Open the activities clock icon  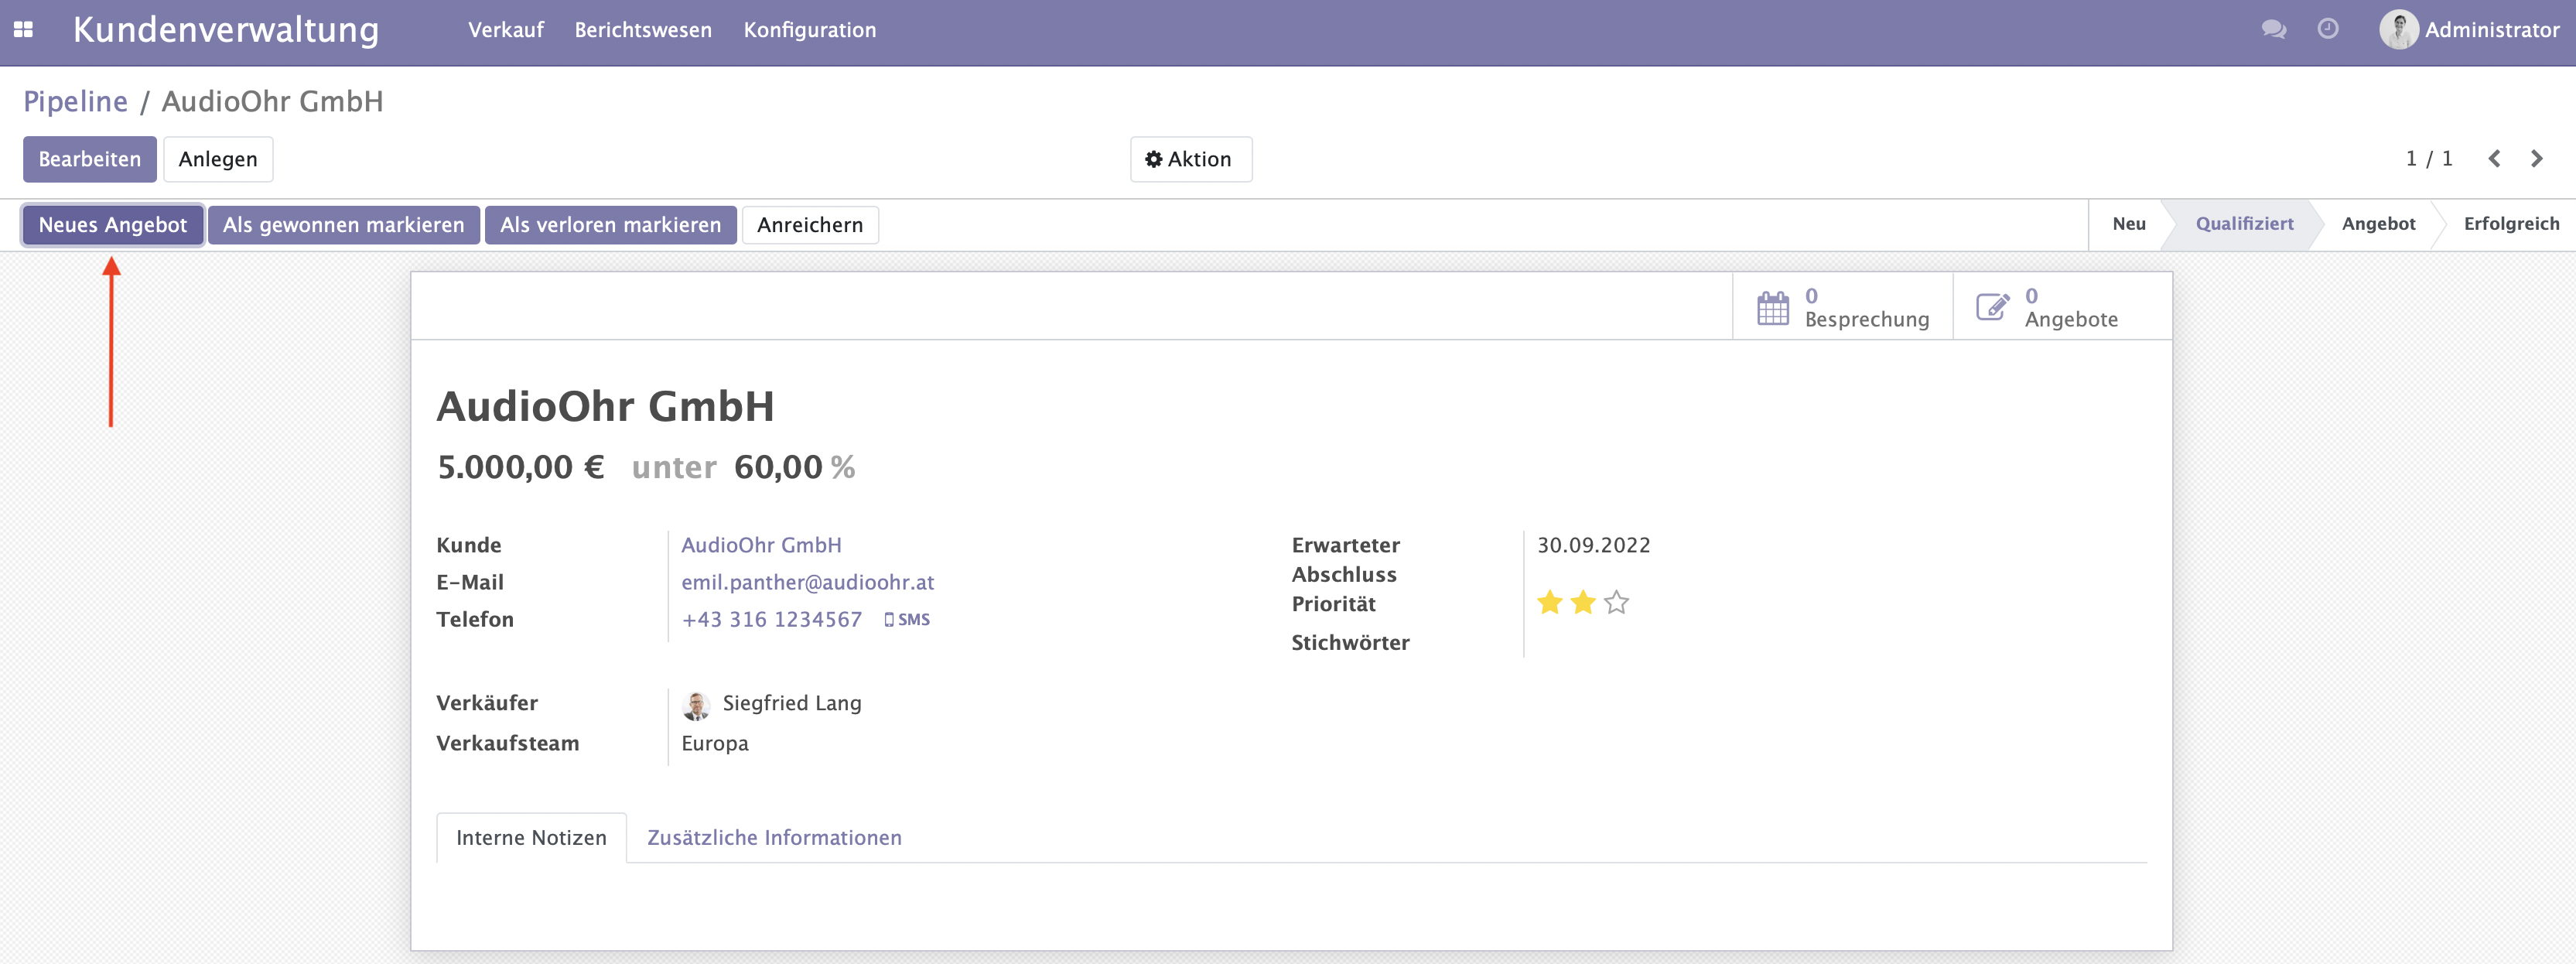[x=2328, y=29]
